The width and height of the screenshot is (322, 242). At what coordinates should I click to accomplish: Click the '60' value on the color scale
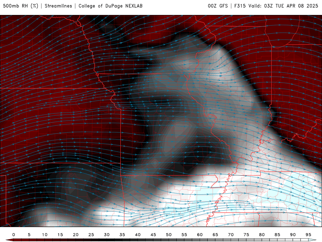200,235
